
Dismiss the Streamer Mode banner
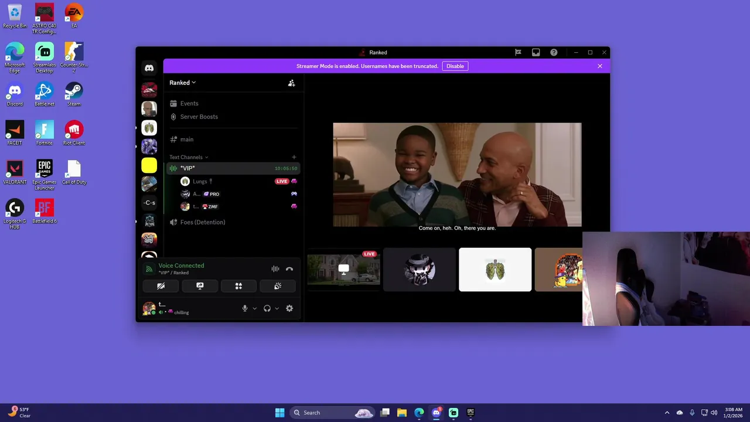(x=600, y=66)
